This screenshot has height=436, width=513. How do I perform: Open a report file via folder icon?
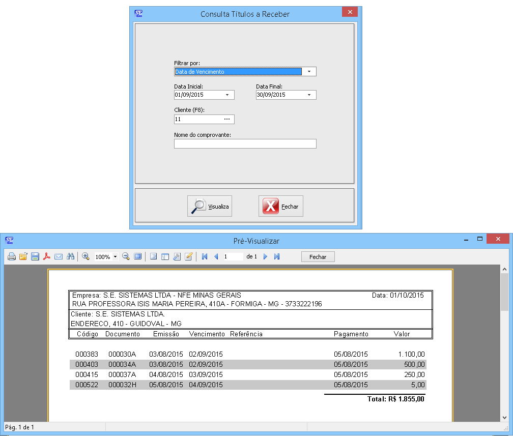[x=23, y=257]
